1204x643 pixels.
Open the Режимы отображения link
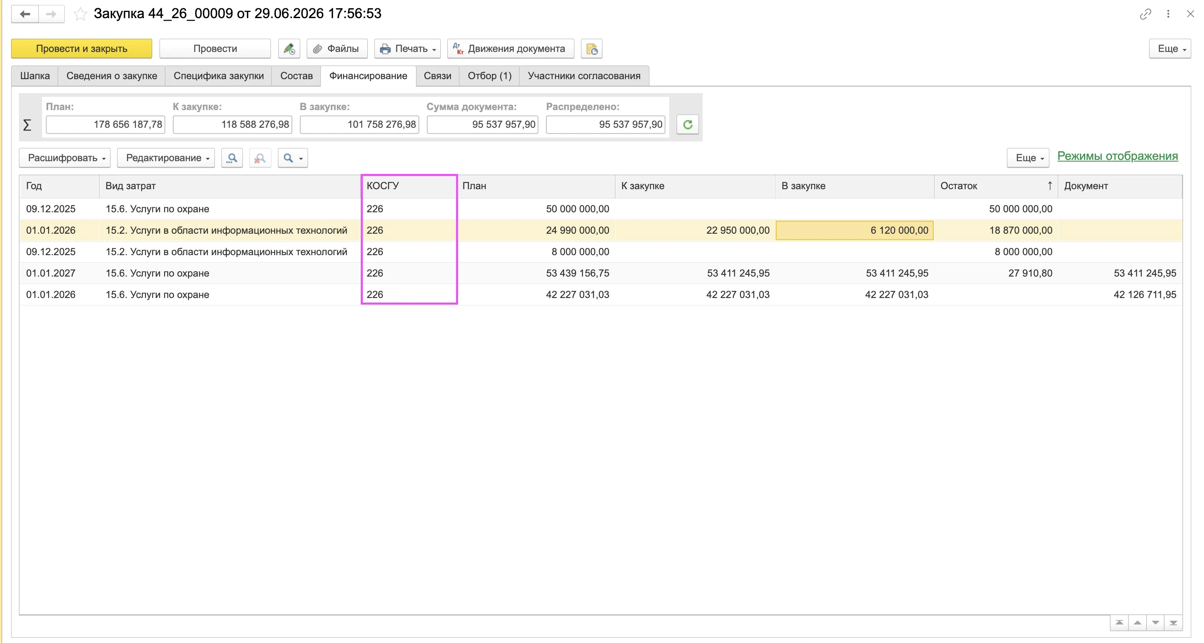[1117, 156]
